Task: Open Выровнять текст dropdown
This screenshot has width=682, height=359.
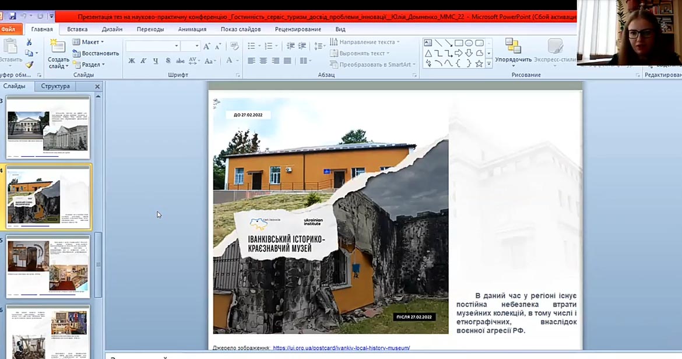Action: point(360,54)
